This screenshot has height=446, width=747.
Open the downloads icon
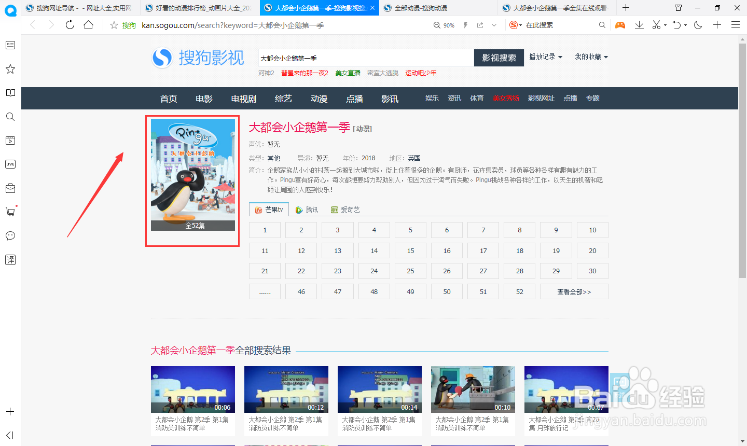pos(639,25)
